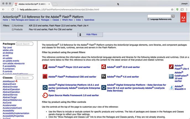Click the search magnifier button
The height and width of the screenshot is (119, 190).
pos(173,16)
